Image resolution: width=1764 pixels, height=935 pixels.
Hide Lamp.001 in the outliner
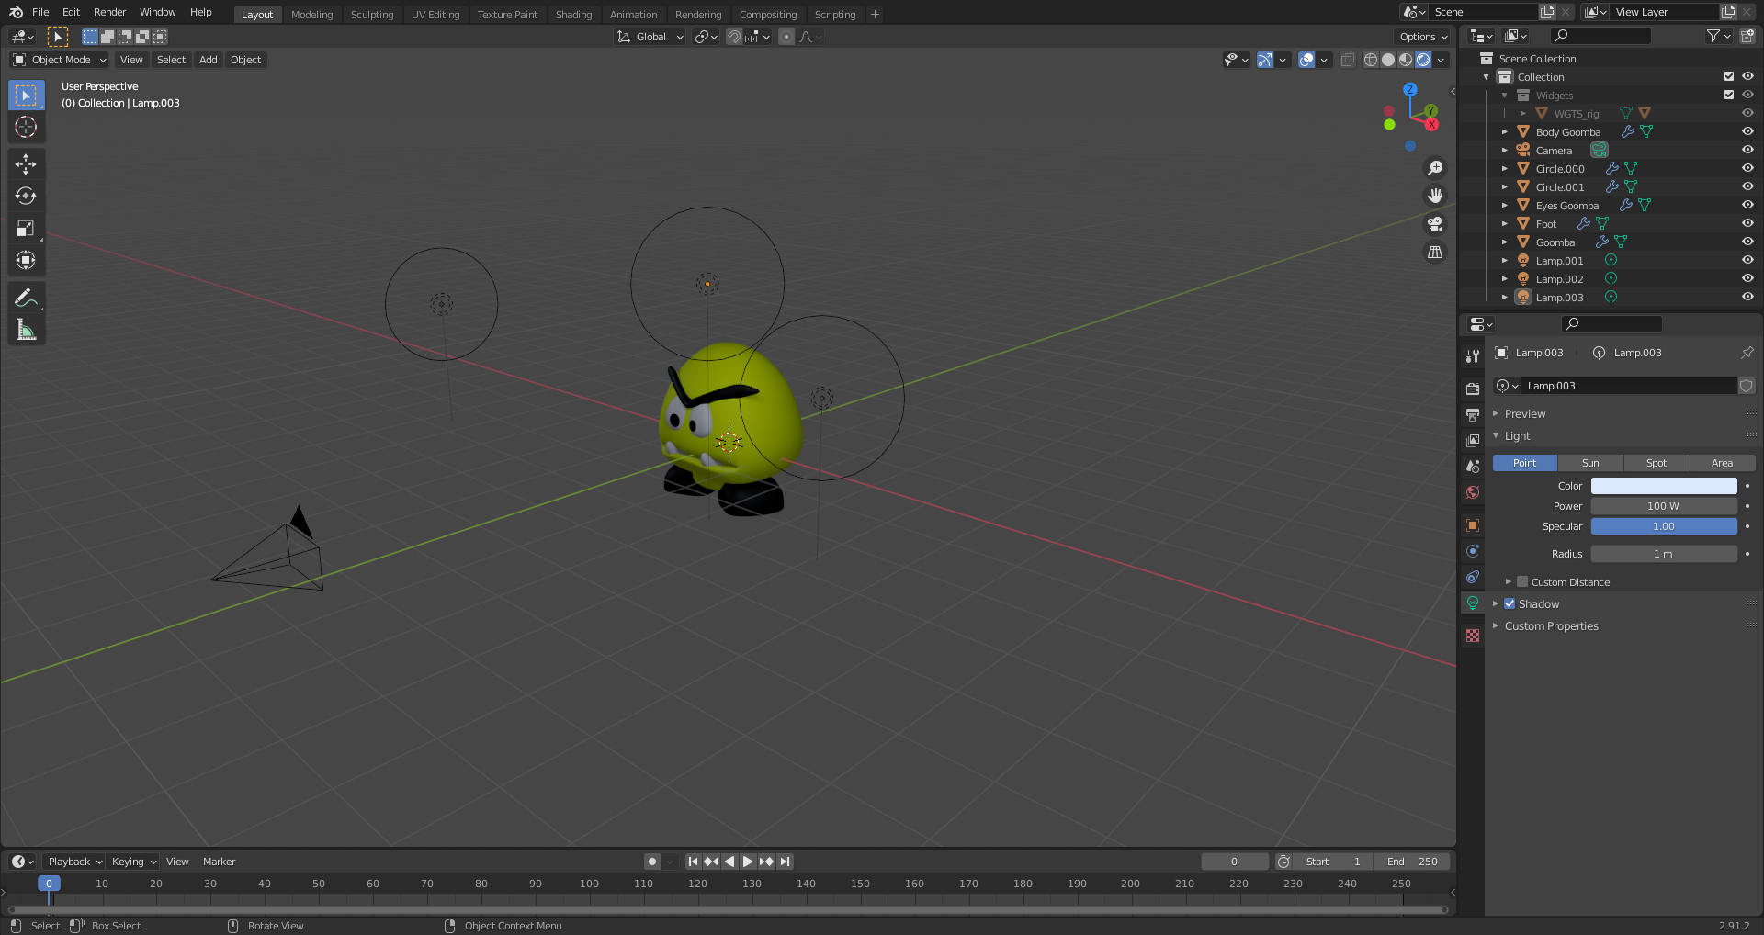[1747, 260]
